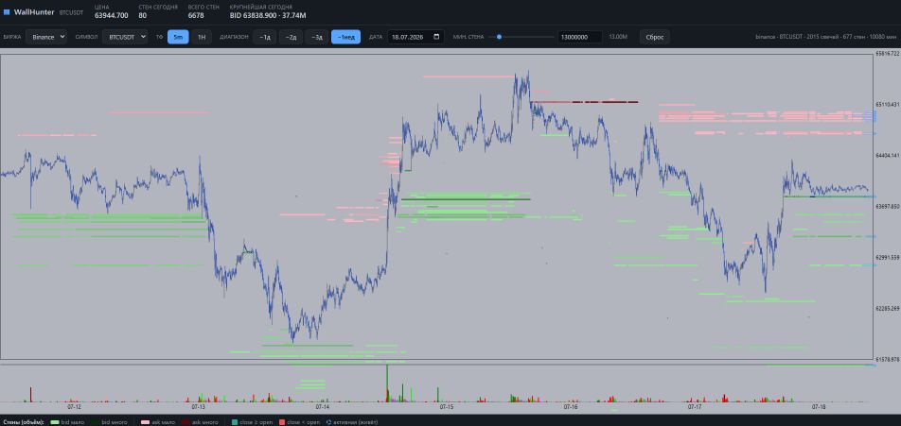Click the 07-16 date label on time axis

(x=571, y=406)
